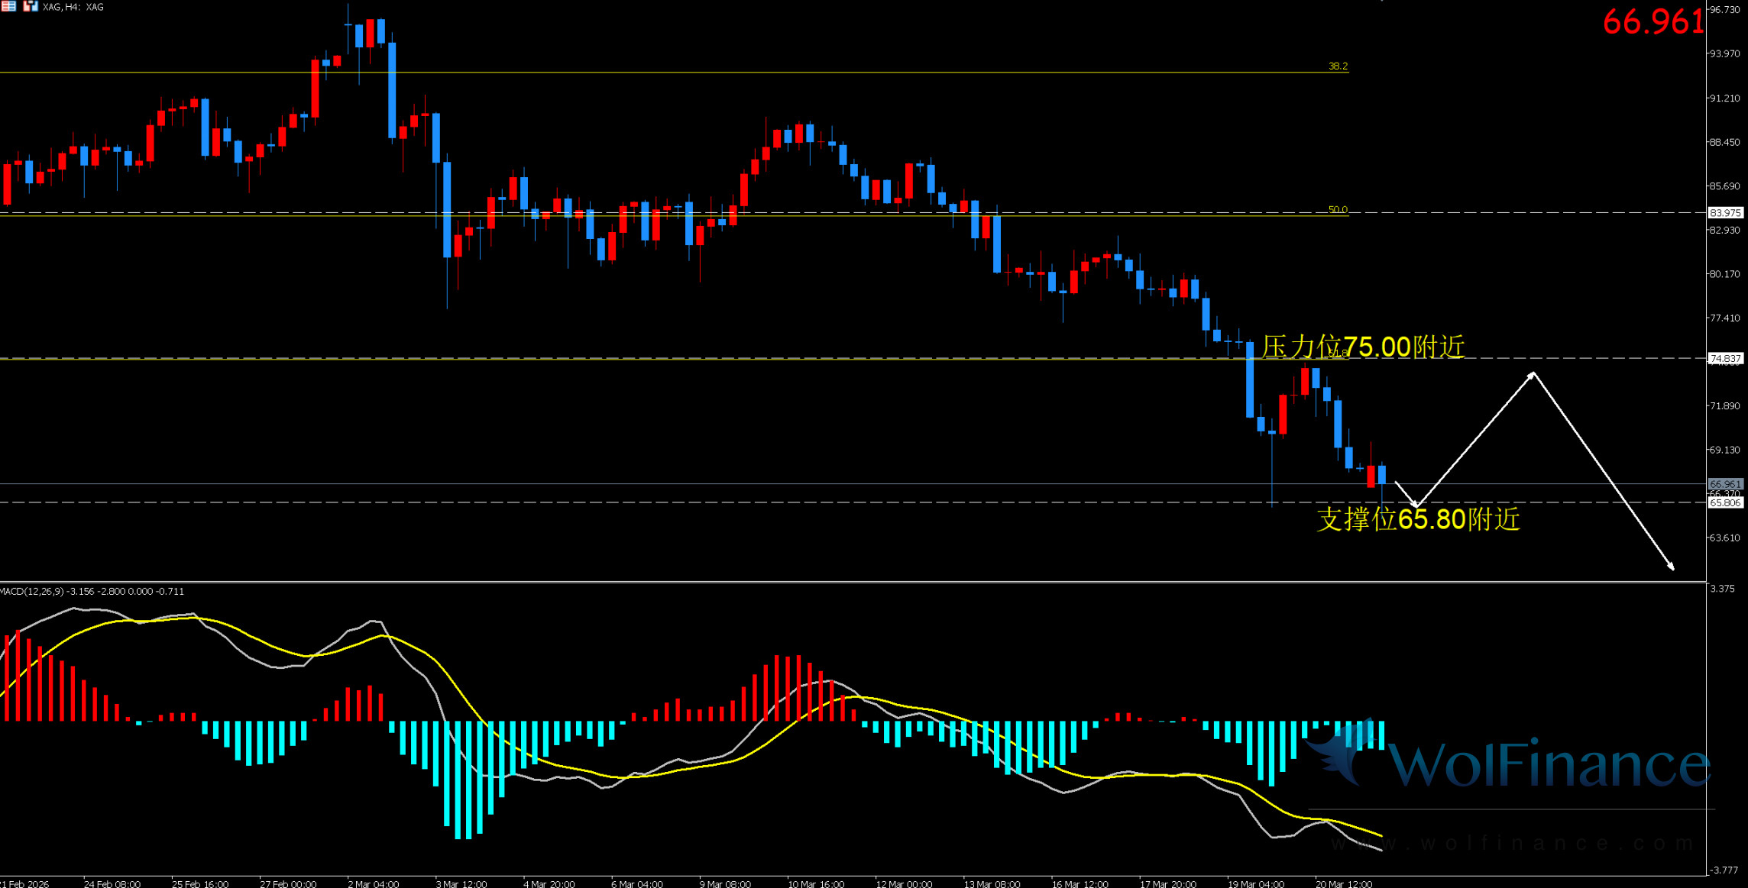Select the 38.2 Fibonacci level label
The width and height of the screenshot is (1748, 888).
[x=1338, y=66]
